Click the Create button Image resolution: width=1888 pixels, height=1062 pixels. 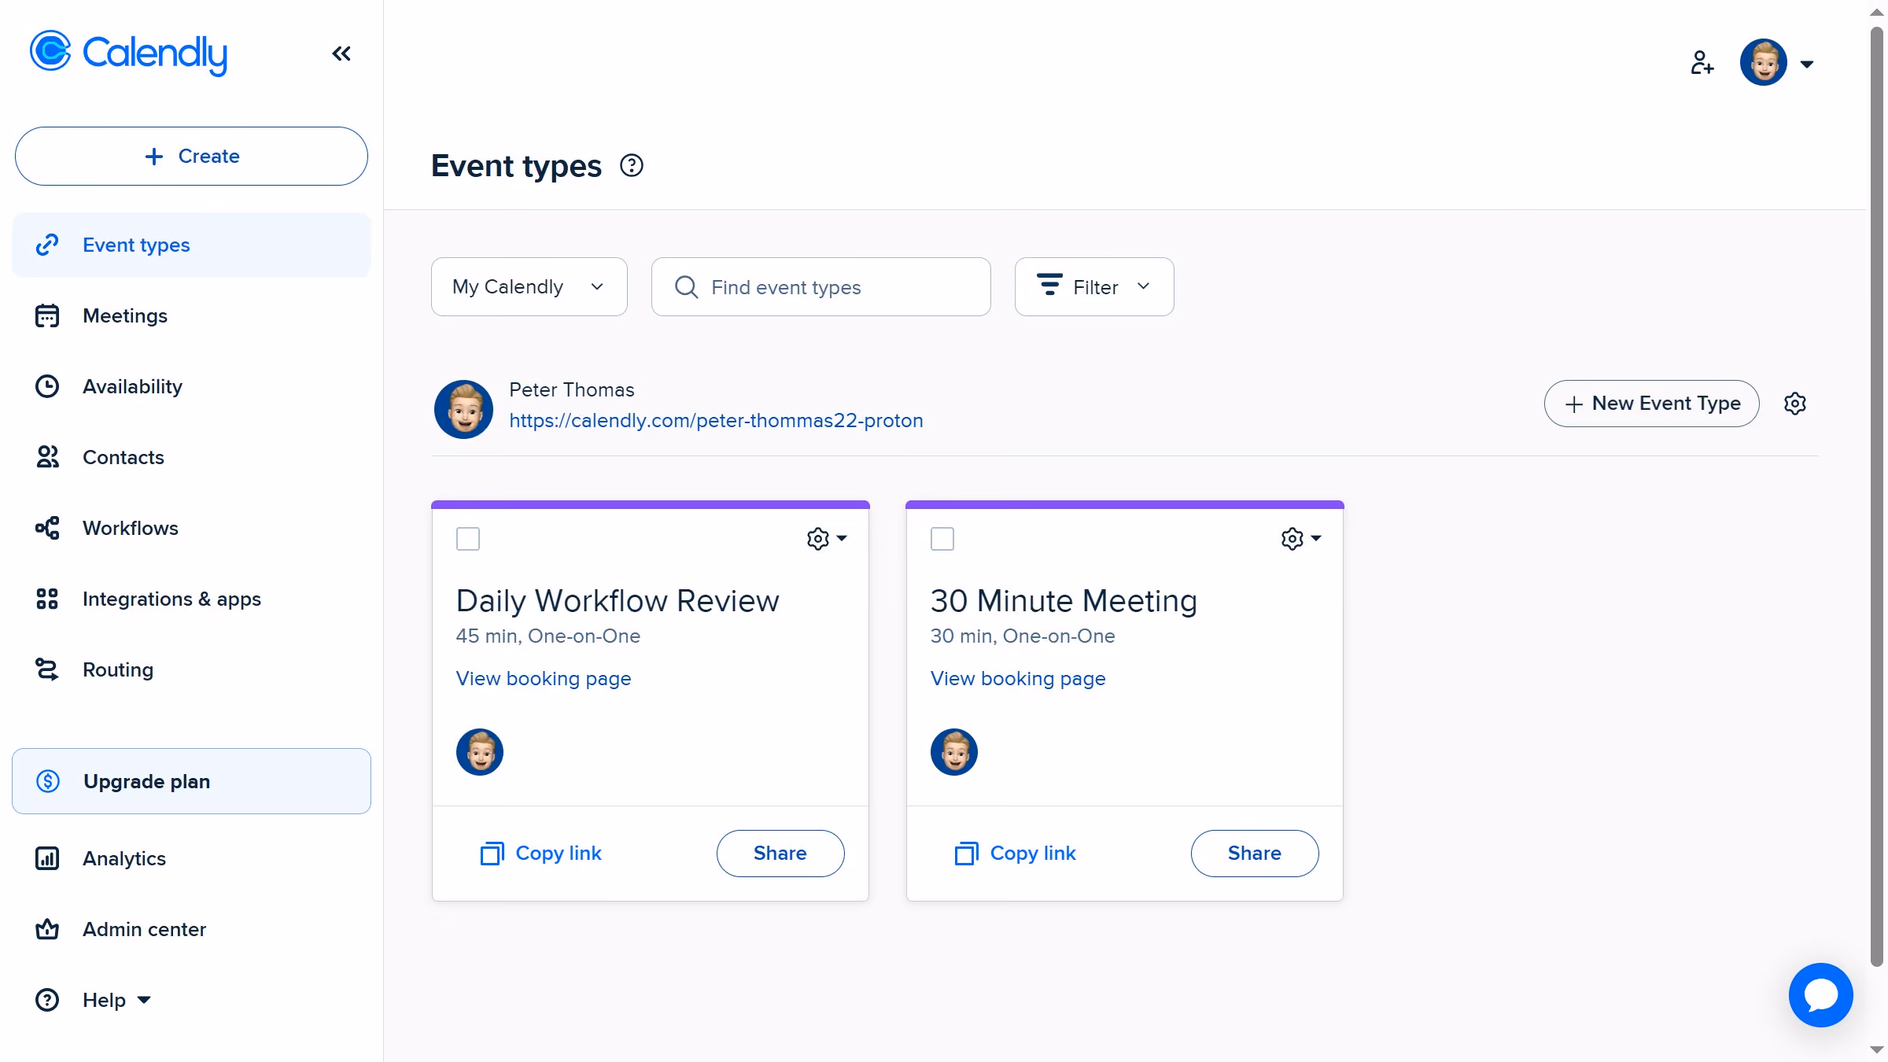pyautogui.click(x=191, y=156)
